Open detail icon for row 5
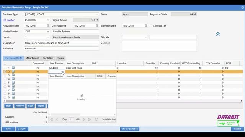Image resolution: width=245 pixels, height=137 pixels. tap(13, 83)
